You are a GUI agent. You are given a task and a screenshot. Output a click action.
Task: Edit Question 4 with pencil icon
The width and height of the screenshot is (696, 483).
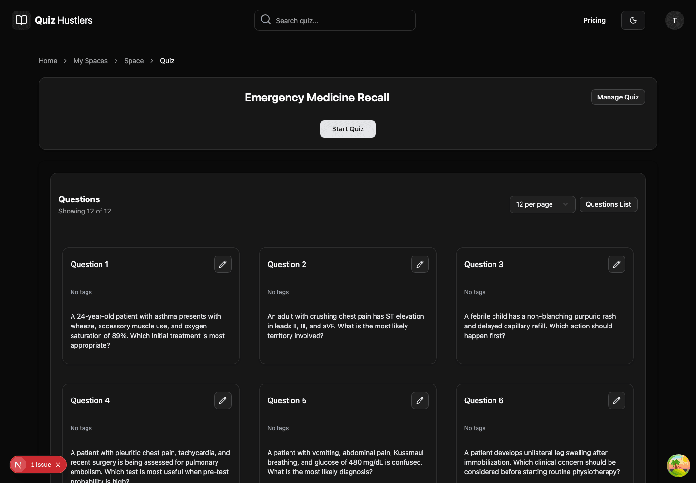coord(223,400)
